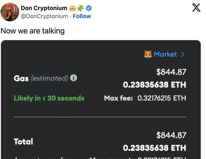
Task: Click the gas fee $844.87 amount
Action: coord(171,72)
